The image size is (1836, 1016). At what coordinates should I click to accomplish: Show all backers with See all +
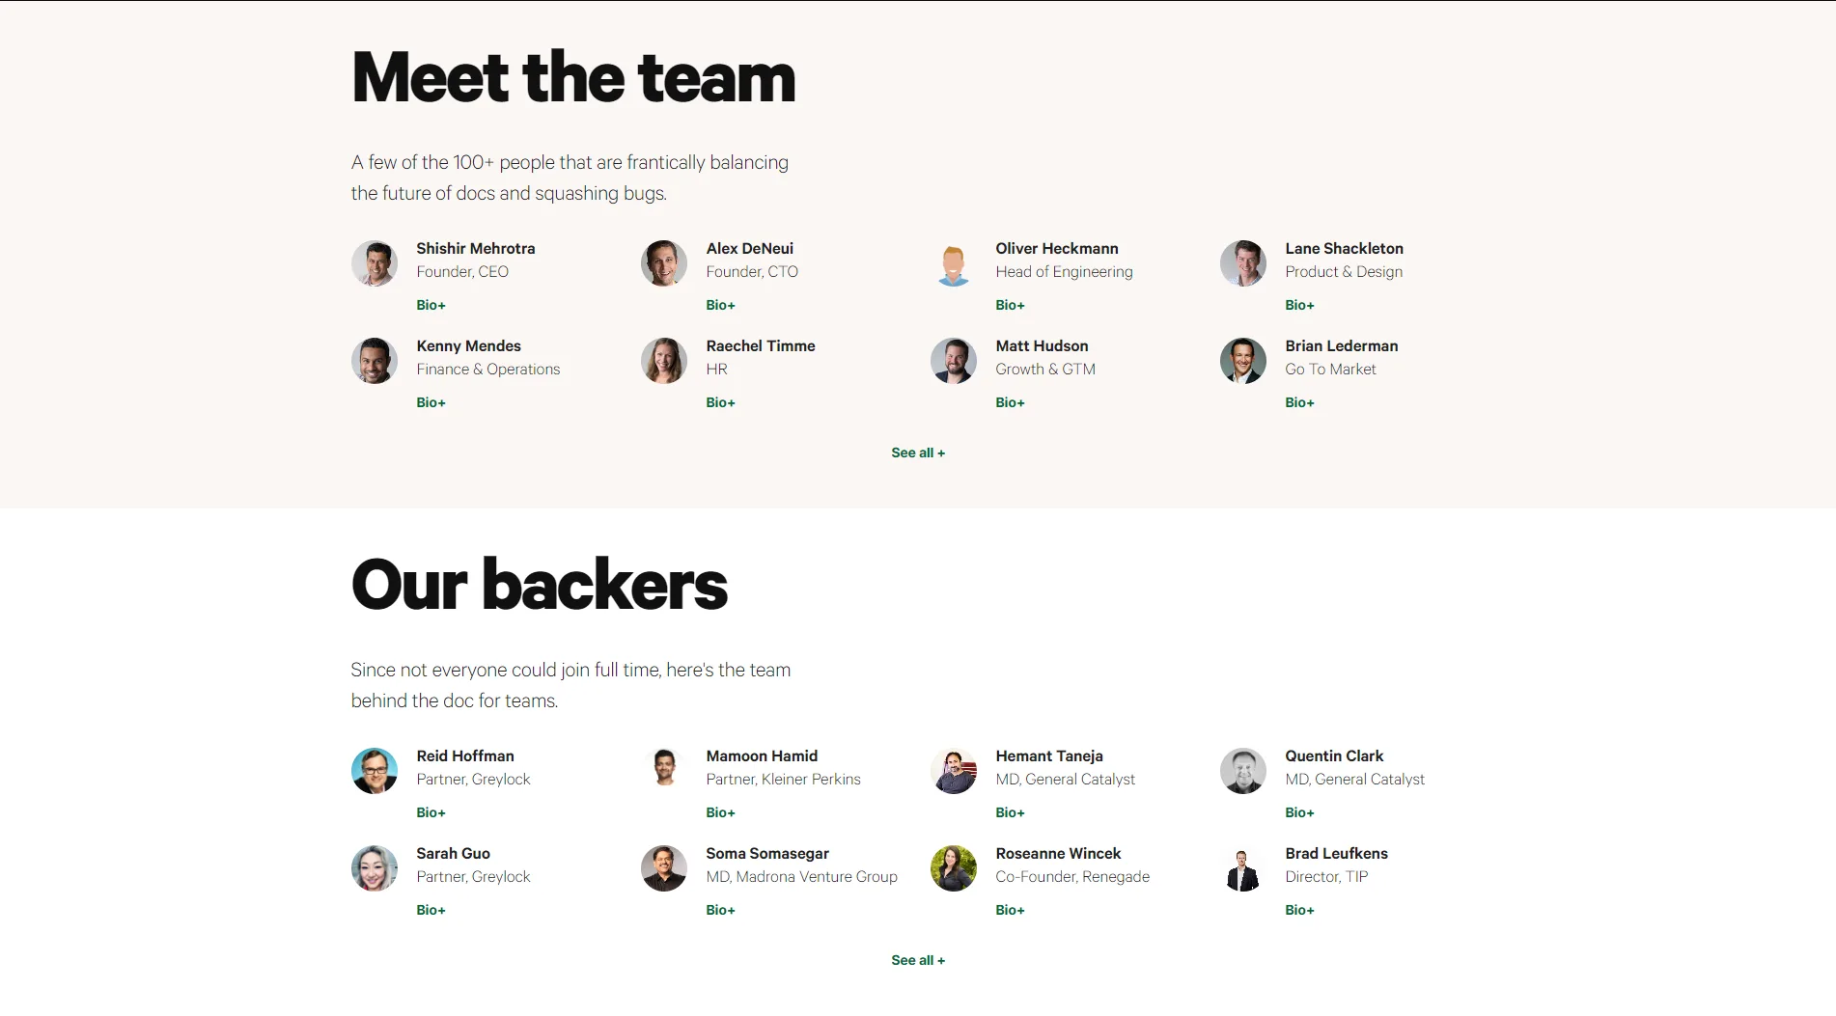pyautogui.click(x=918, y=960)
